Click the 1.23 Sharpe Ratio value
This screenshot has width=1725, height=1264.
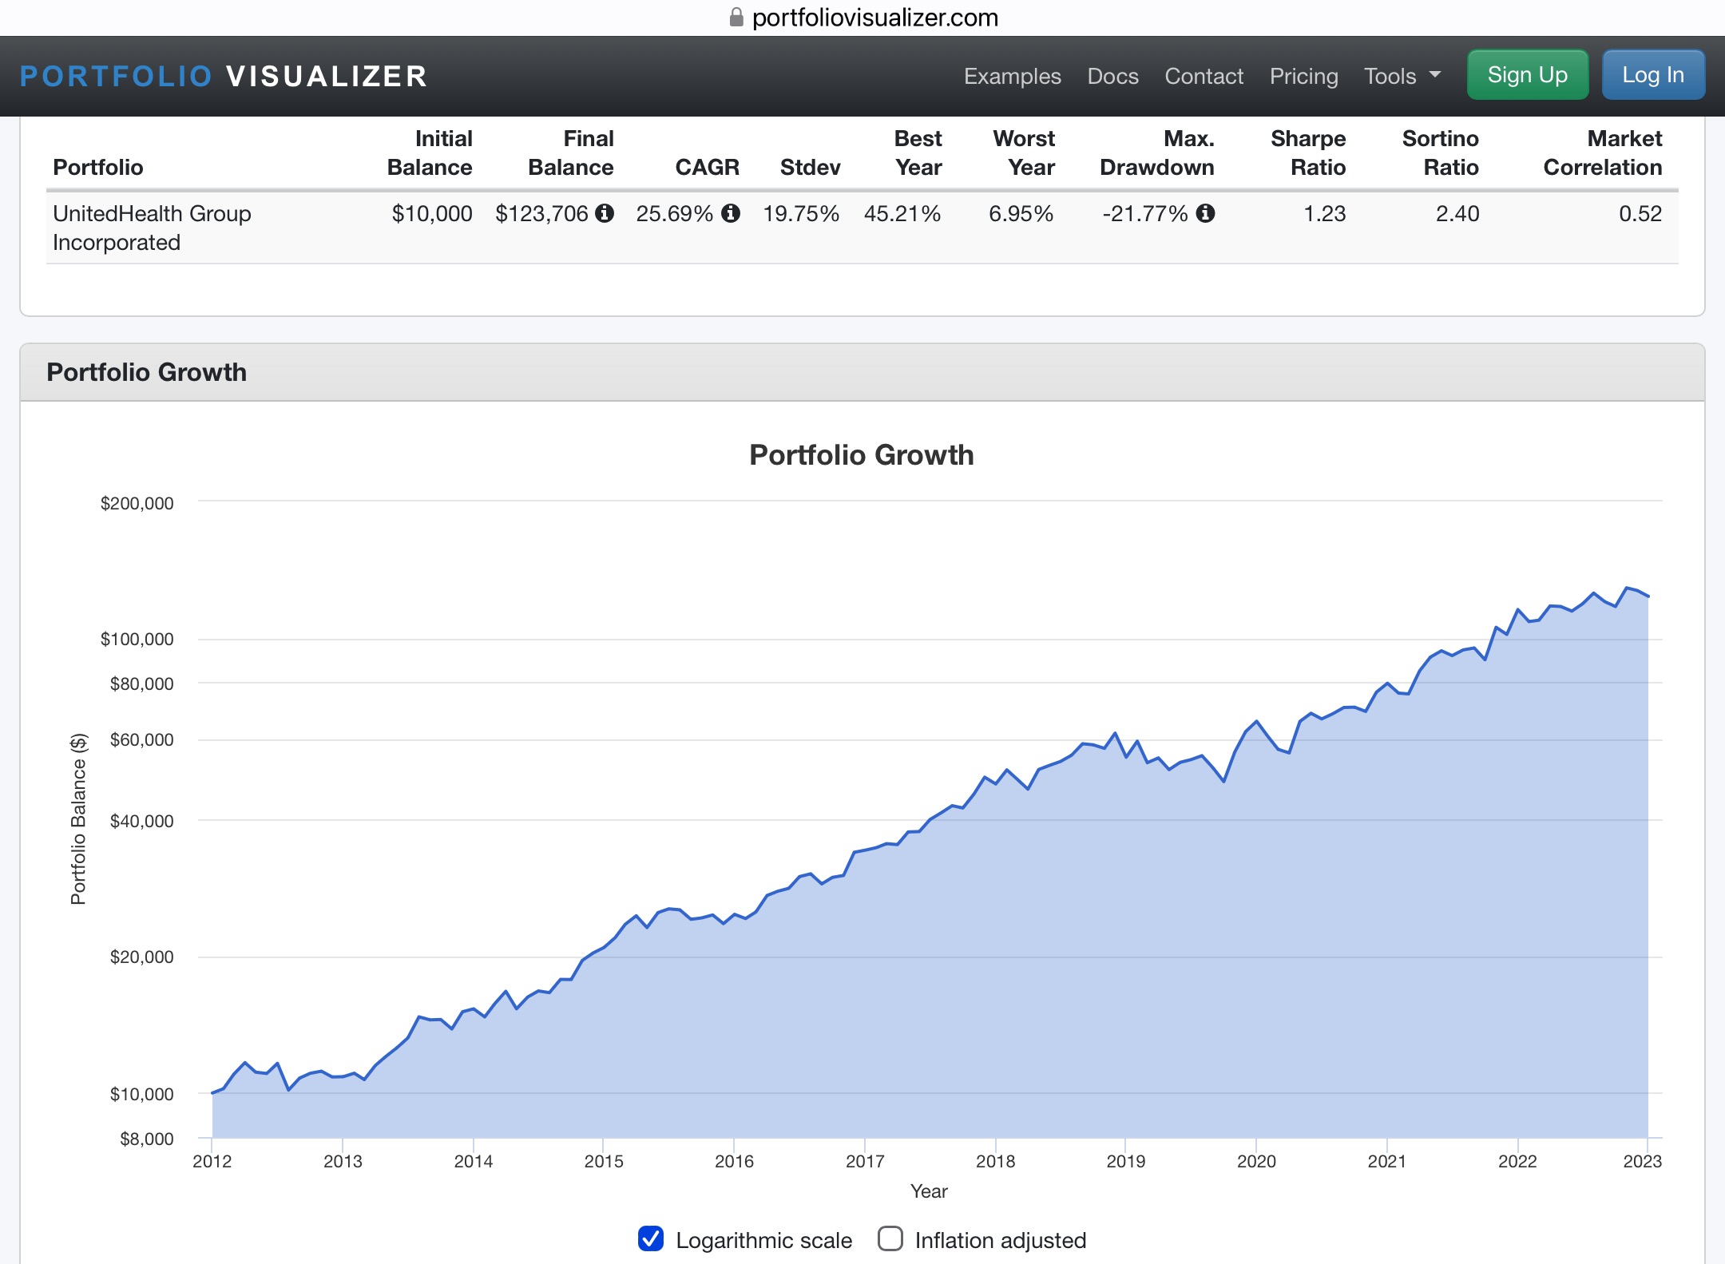(1324, 213)
